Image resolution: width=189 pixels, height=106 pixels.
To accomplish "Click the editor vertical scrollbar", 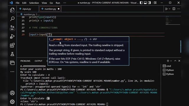I will (x=180, y=47).
